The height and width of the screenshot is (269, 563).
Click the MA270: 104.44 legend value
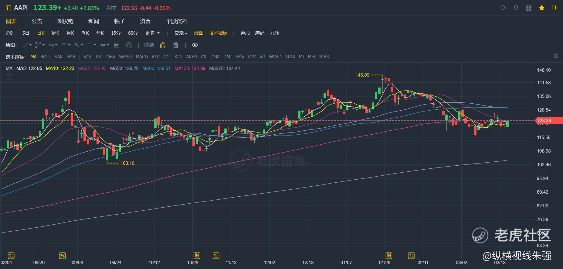[x=225, y=68]
